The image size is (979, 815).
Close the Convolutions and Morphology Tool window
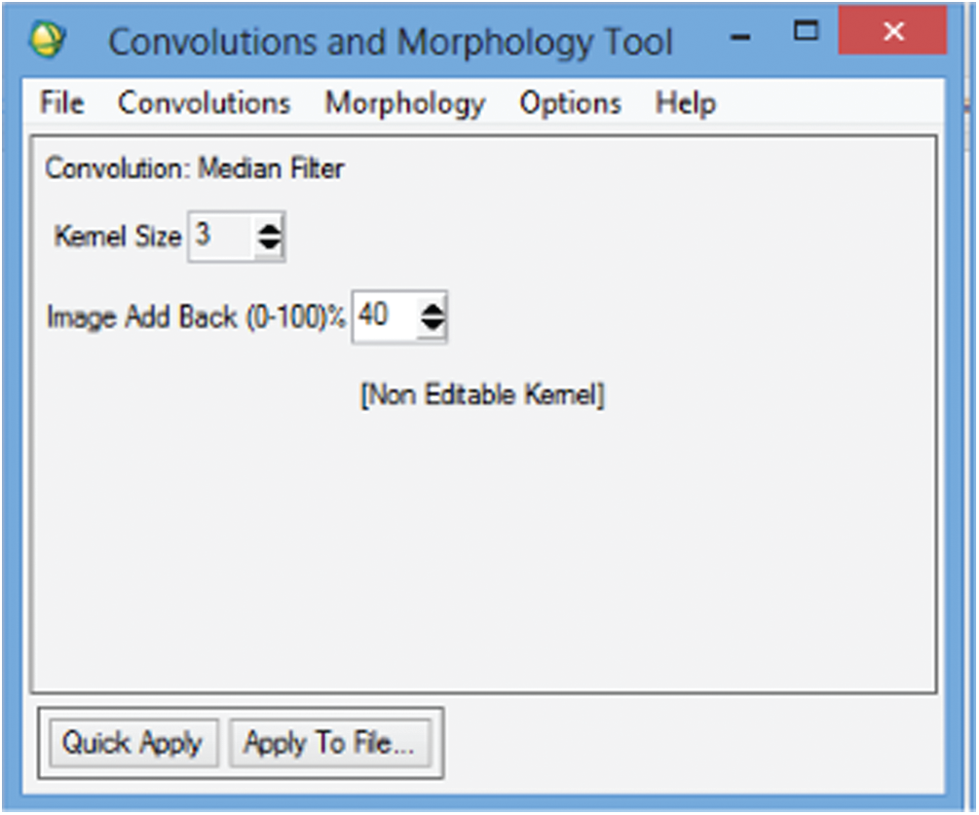point(892,33)
